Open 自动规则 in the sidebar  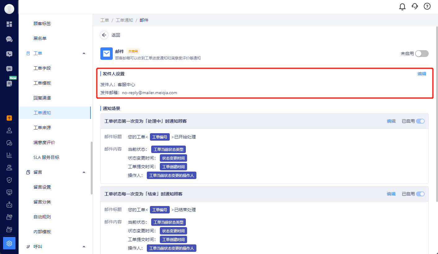point(42,217)
